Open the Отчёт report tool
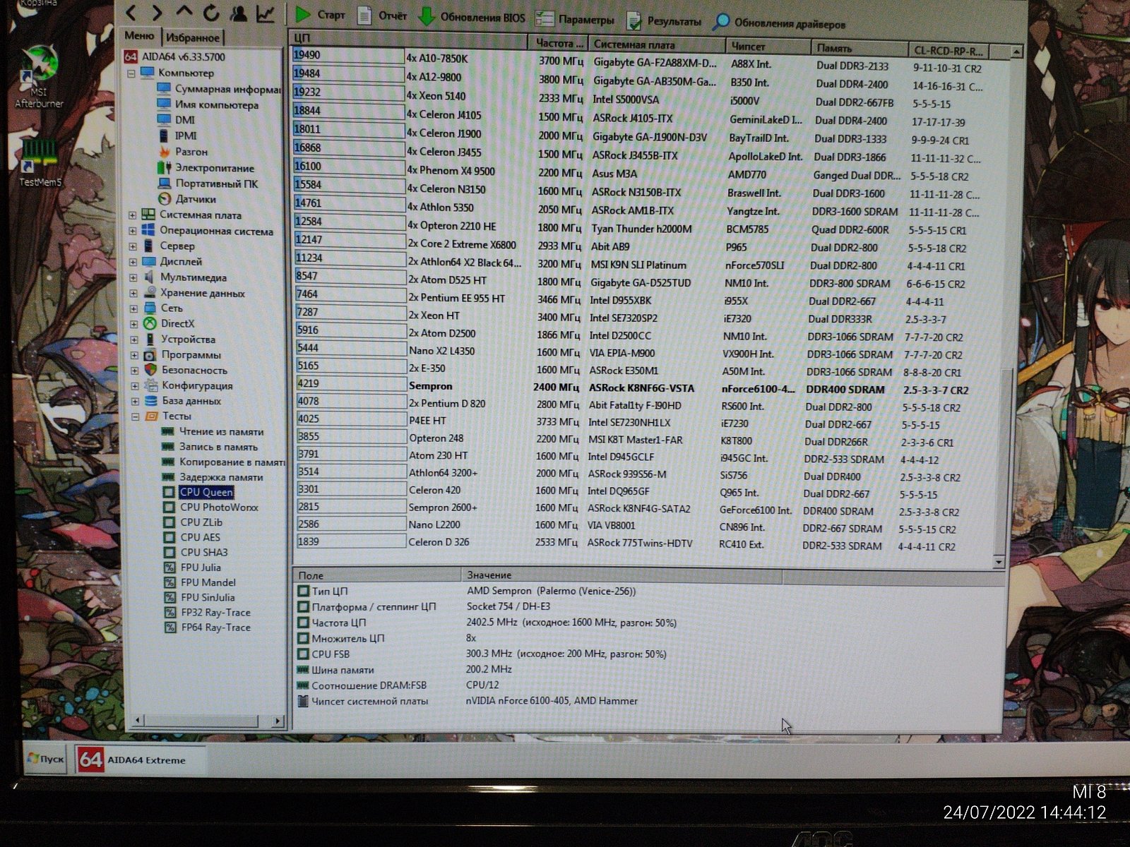This screenshot has height=847, width=1130. 382,16
